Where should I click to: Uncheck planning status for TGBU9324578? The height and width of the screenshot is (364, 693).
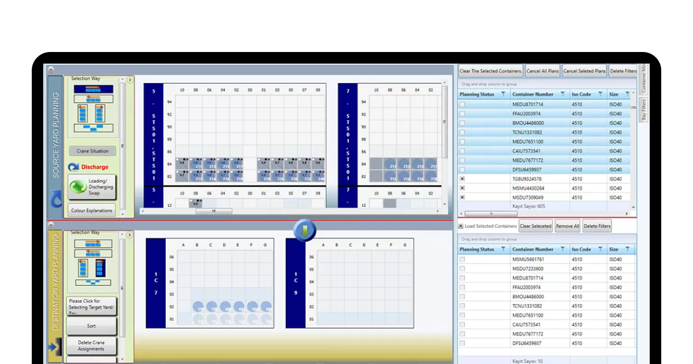[462, 179]
